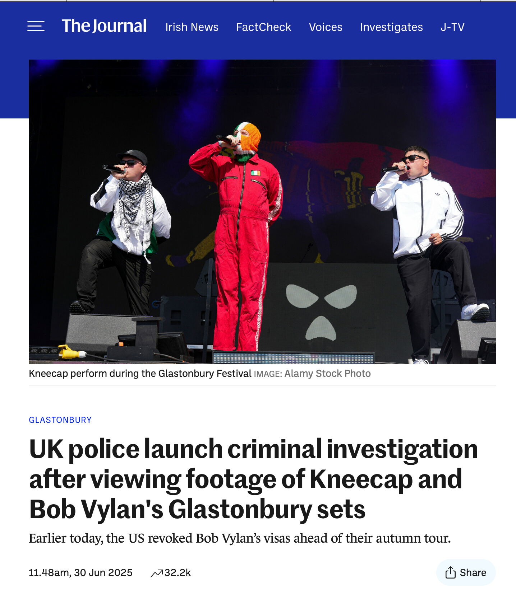
Task: Open the hamburger menu icon
Action: pos(36,26)
